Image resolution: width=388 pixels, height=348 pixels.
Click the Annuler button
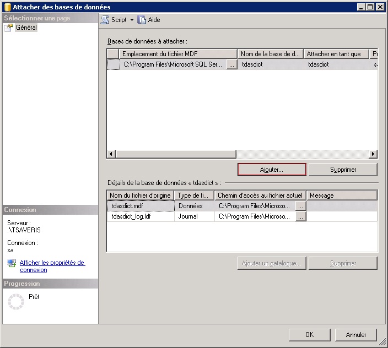tap(356, 335)
